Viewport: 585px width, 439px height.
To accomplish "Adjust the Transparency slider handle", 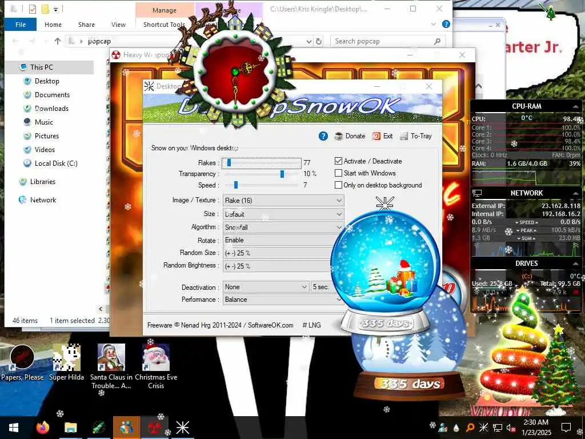I will 282,174.
